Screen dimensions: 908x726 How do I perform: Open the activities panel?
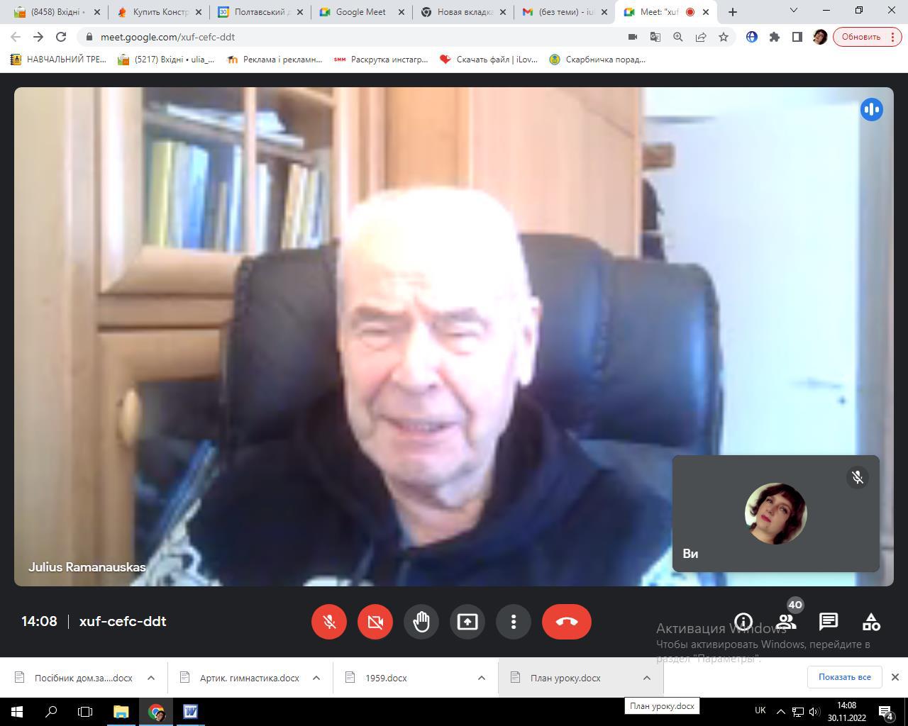pos(871,622)
